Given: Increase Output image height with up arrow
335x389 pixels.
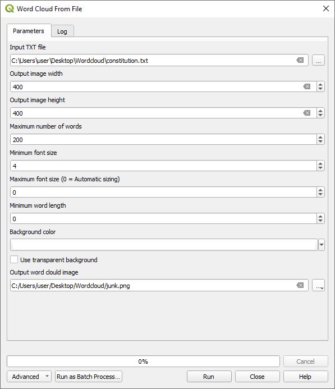Looking at the screenshot, I should (x=320, y=111).
